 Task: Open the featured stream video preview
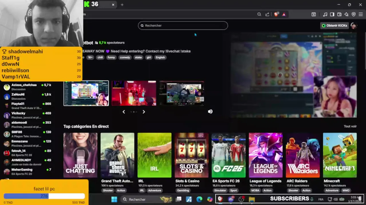(294, 75)
